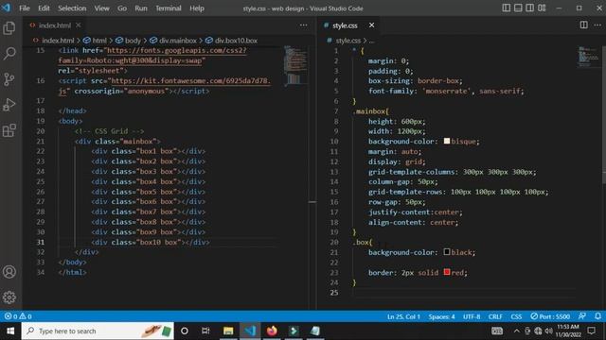The image size is (606, 340).
Task: Open the Search view in activity bar
Action: click(x=9, y=54)
